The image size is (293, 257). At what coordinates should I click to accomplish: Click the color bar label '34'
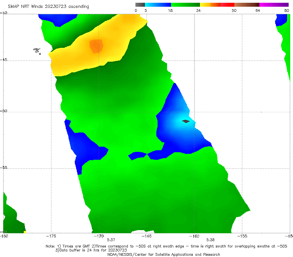pyautogui.click(x=198, y=10)
